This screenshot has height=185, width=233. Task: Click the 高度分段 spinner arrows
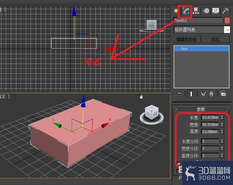coord(222,155)
